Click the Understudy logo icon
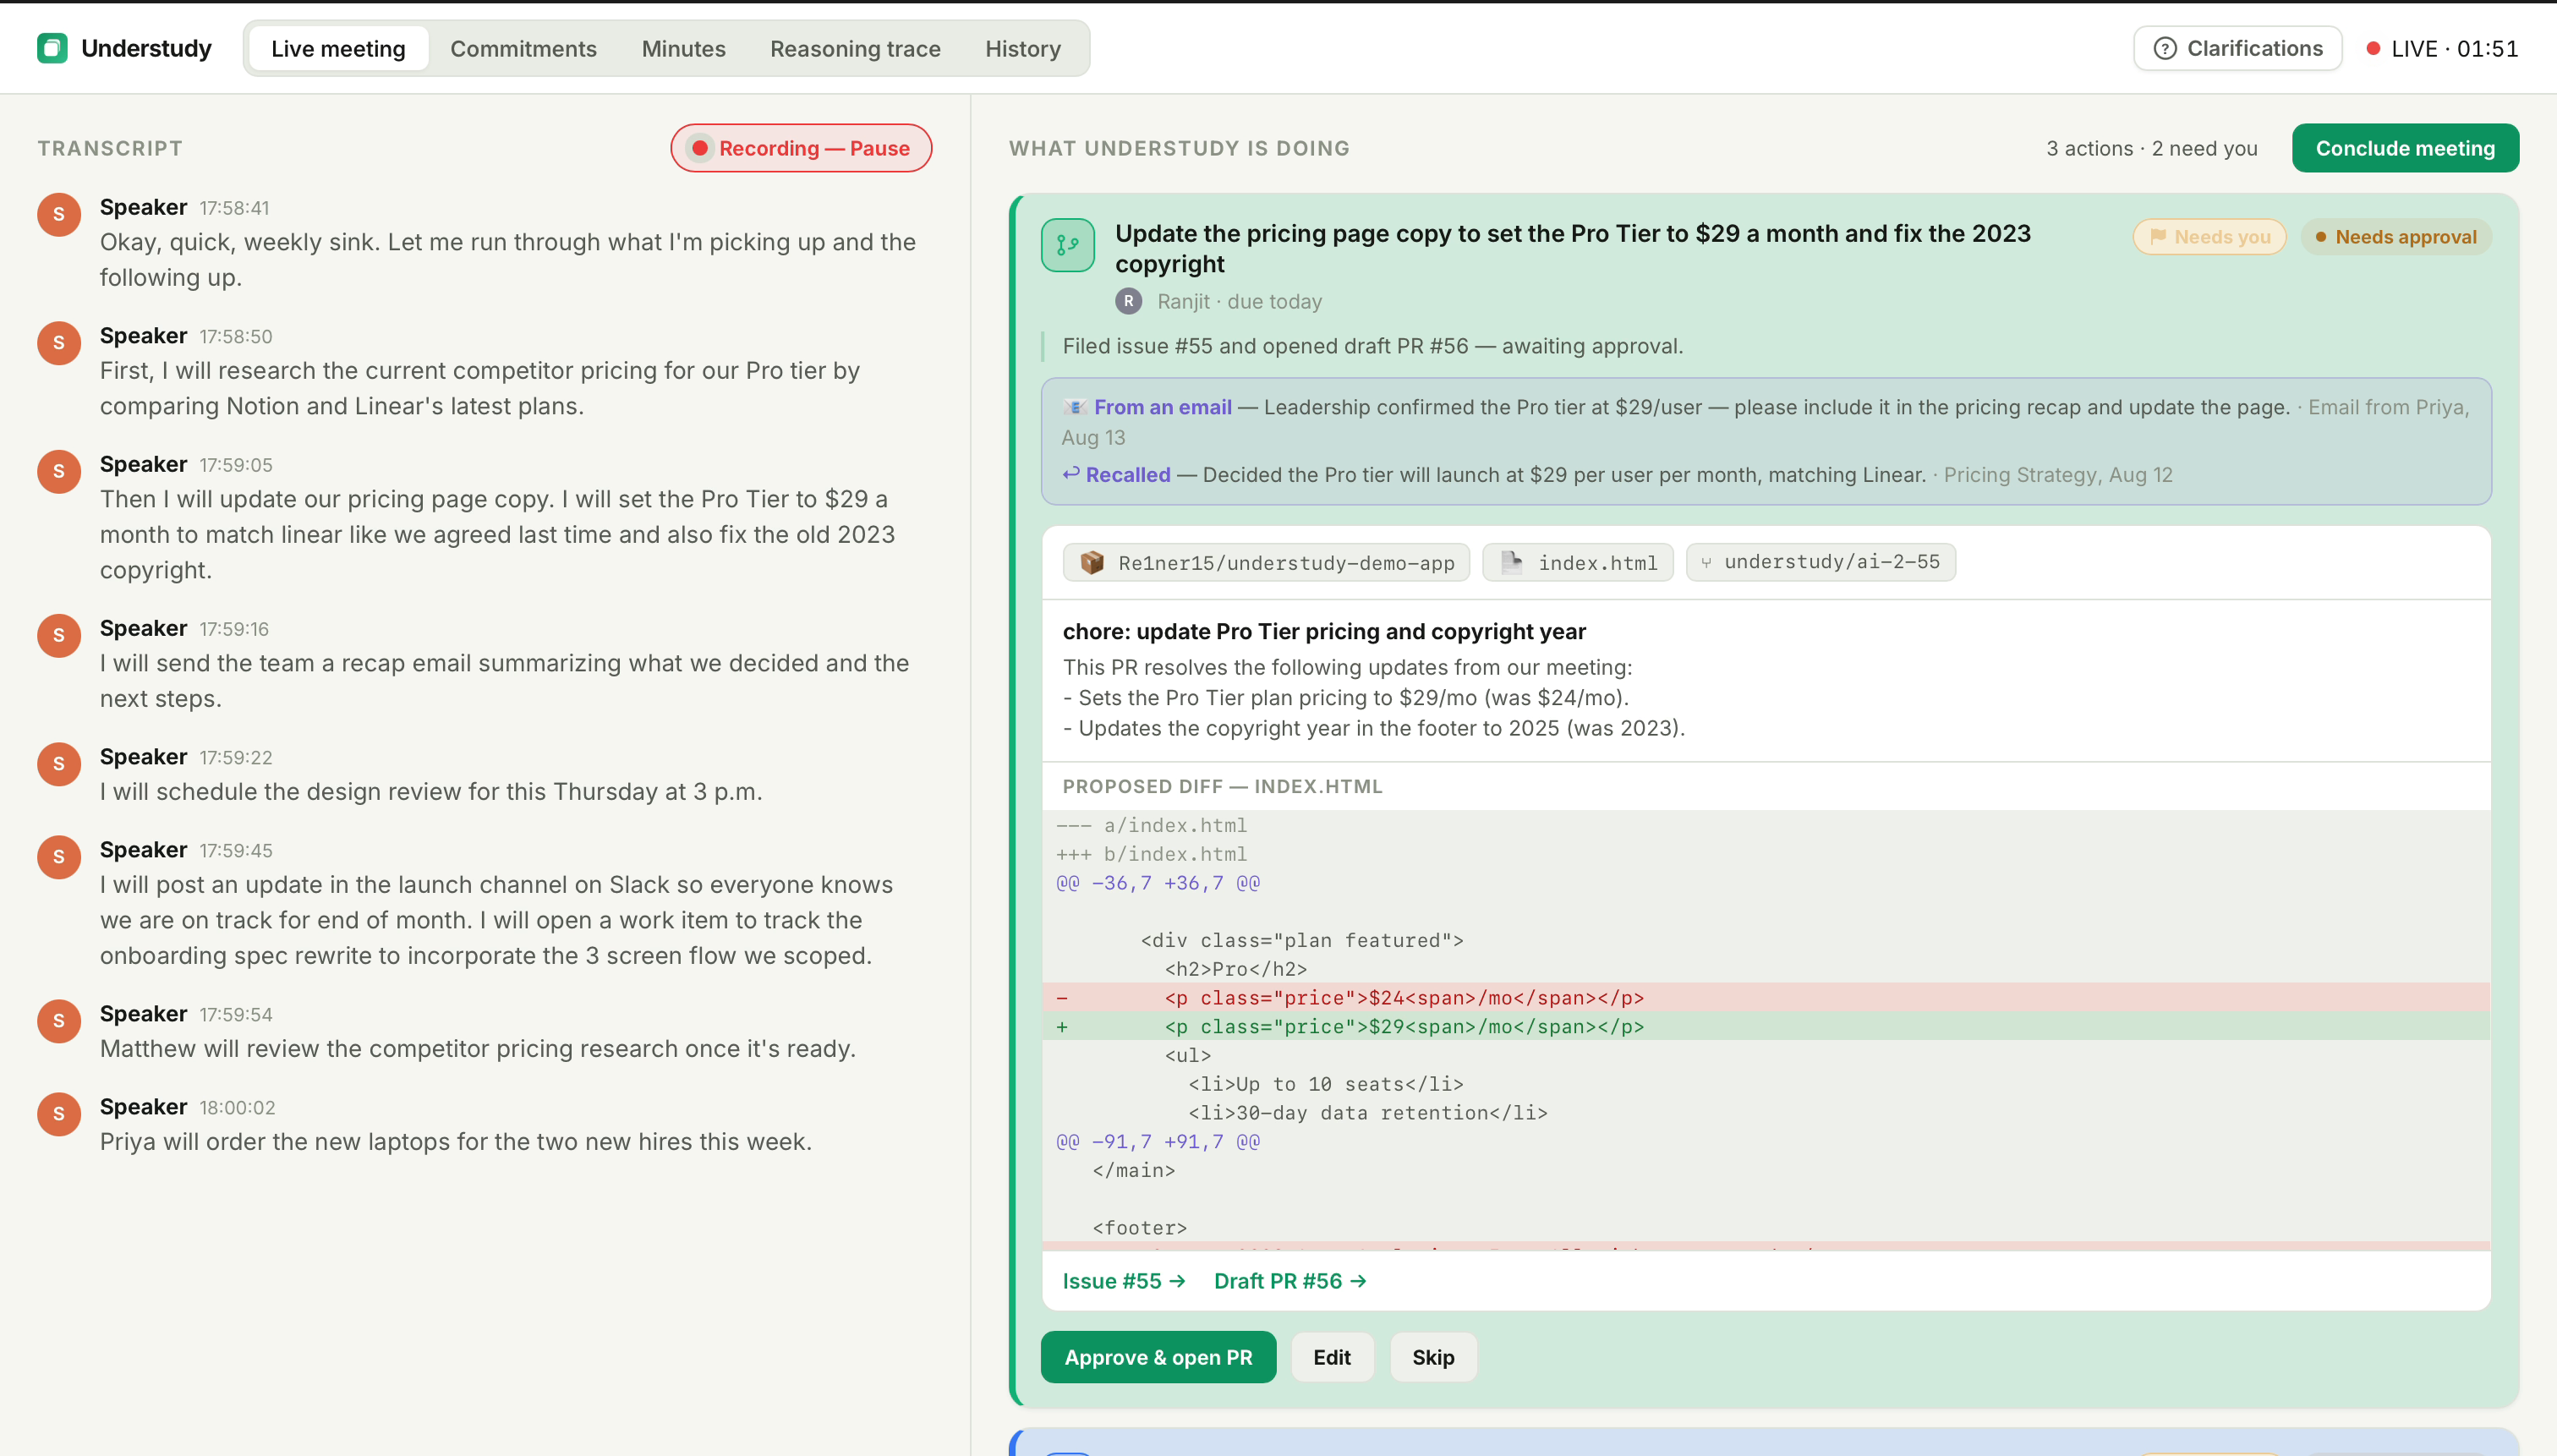Screen dimensions: 2557x1456 [52, 48]
